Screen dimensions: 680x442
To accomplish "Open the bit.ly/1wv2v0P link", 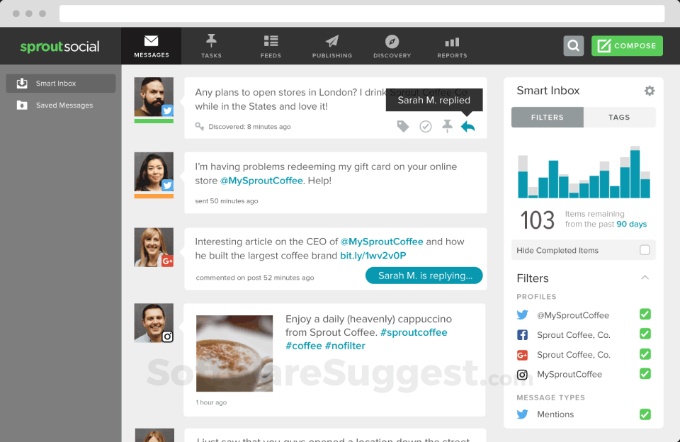I will (372, 254).
